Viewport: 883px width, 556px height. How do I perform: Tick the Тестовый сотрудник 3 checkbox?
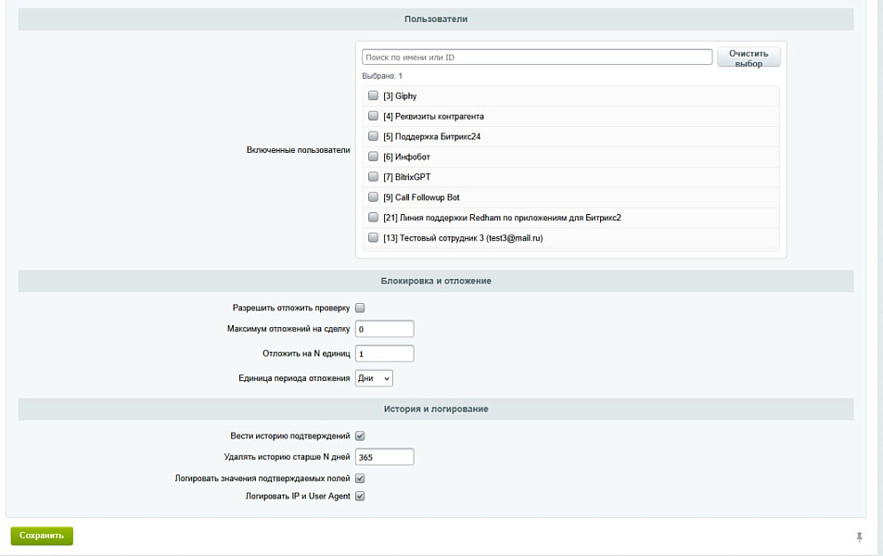(x=373, y=237)
